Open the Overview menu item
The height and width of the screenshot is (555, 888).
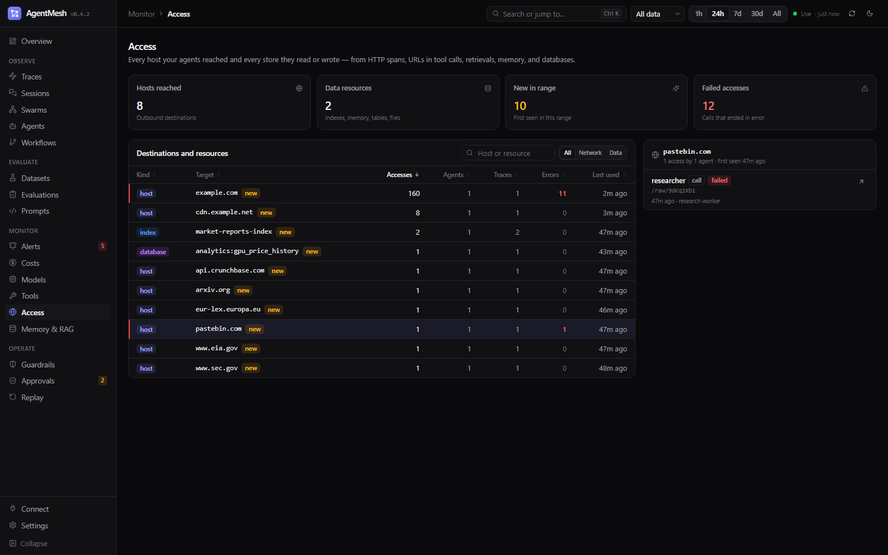click(58, 41)
